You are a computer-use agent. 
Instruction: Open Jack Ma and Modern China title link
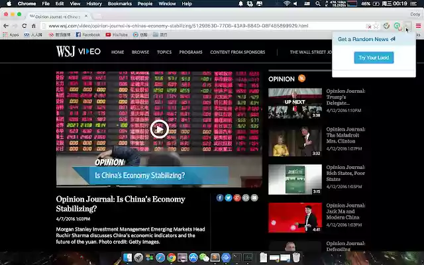tap(346, 211)
